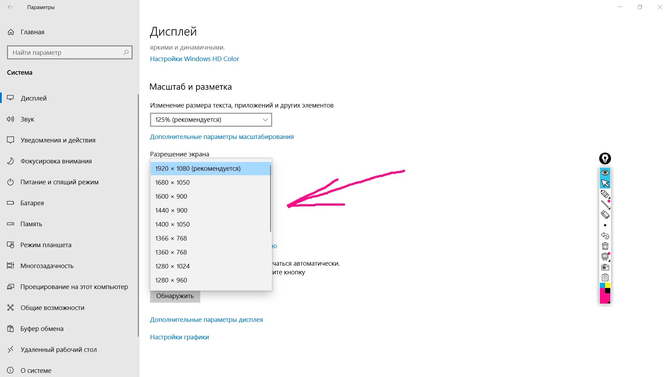Click Дополнительные параметры масштабирования link
670x377 pixels.
(222, 136)
